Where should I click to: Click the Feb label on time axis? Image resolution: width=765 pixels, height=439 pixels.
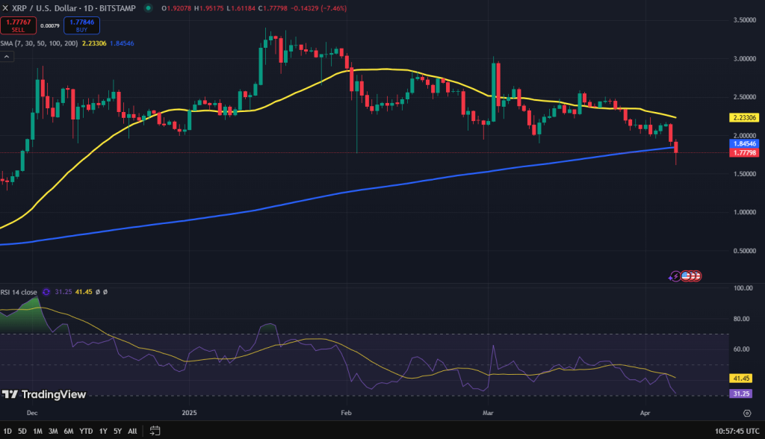346,413
